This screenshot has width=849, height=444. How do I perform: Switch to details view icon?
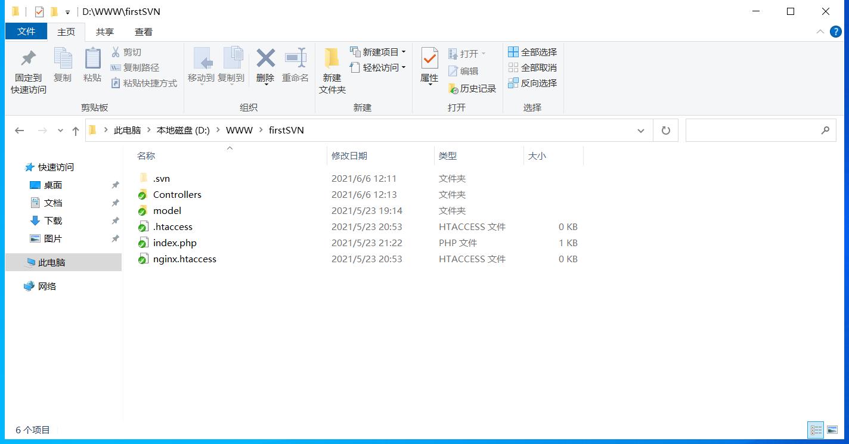point(816,430)
